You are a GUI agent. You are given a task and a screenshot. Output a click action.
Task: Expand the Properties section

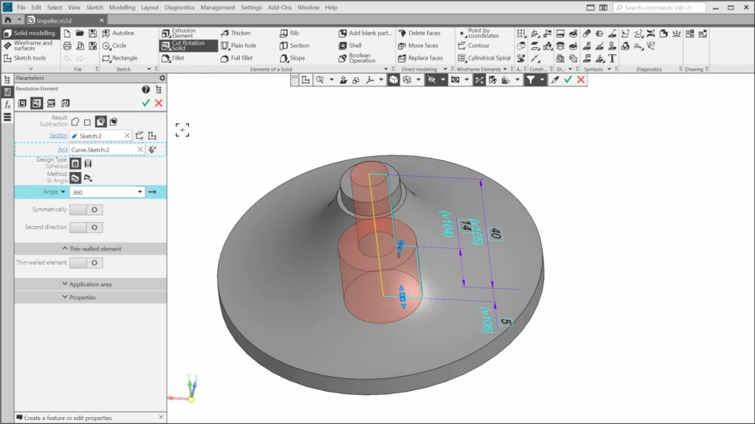click(90, 298)
